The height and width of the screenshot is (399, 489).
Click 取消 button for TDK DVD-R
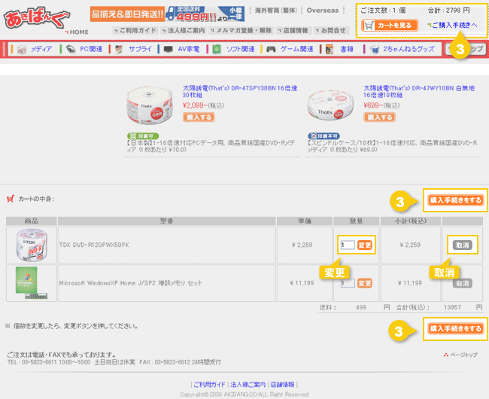click(463, 245)
